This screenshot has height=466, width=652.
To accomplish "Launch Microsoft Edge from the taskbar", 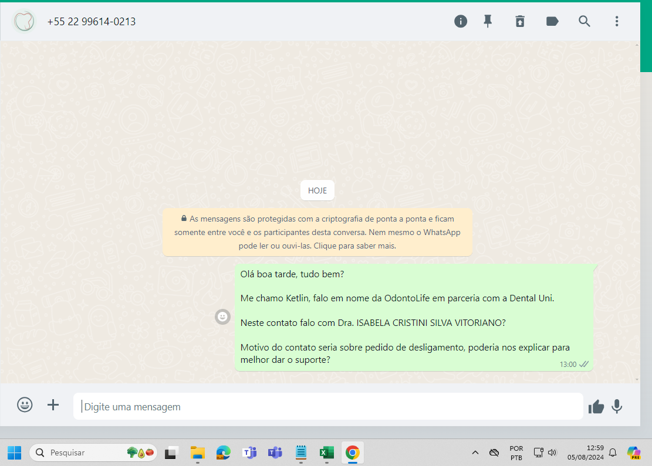I will pyautogui.click(x=223, y=453).
